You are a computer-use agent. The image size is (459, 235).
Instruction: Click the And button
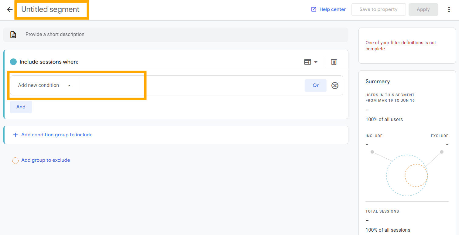tap(21, 107)
